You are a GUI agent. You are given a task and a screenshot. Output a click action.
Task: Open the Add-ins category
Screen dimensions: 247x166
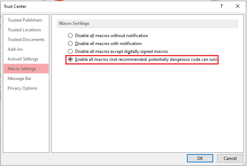(15, 49)
